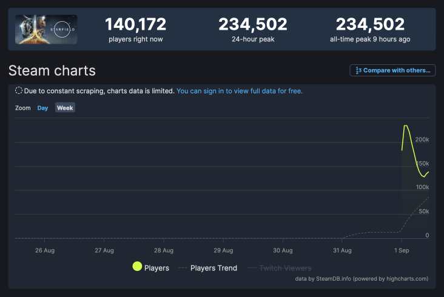Click the 'Steam charts' heading
Screen dimensions: 444x297
52,70
